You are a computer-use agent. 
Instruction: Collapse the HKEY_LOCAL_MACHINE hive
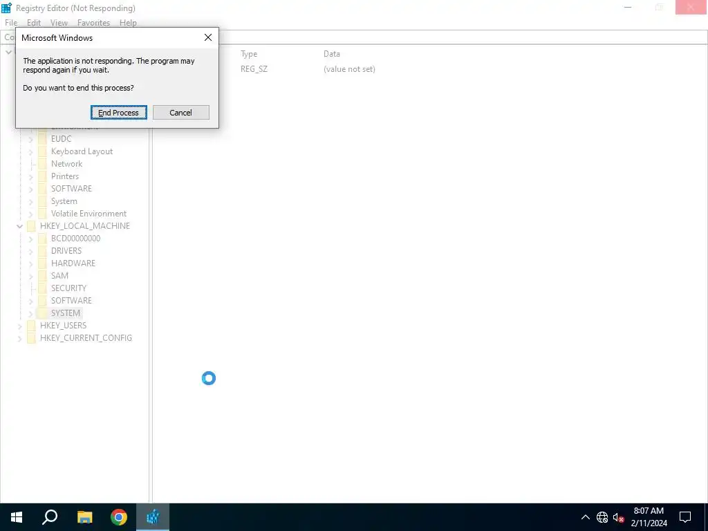pos(19,226)
